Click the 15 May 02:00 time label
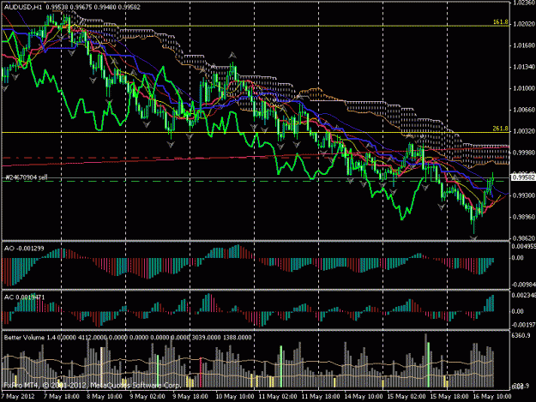536x402 pixels. coord(407,397)
